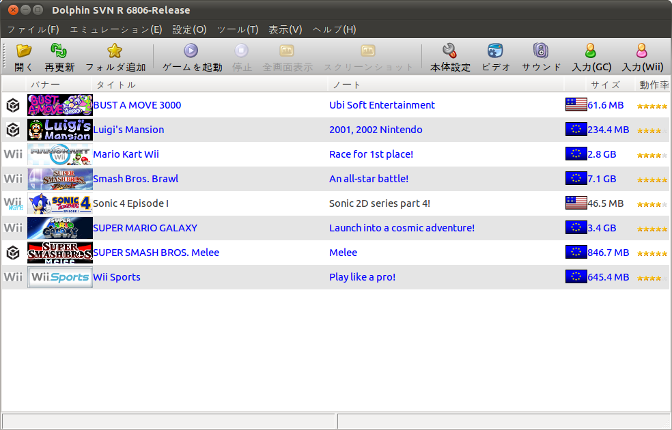672x430 pixels.
Task: Click Wii platform icon for Wii Sports
Action: click(13, 277)
